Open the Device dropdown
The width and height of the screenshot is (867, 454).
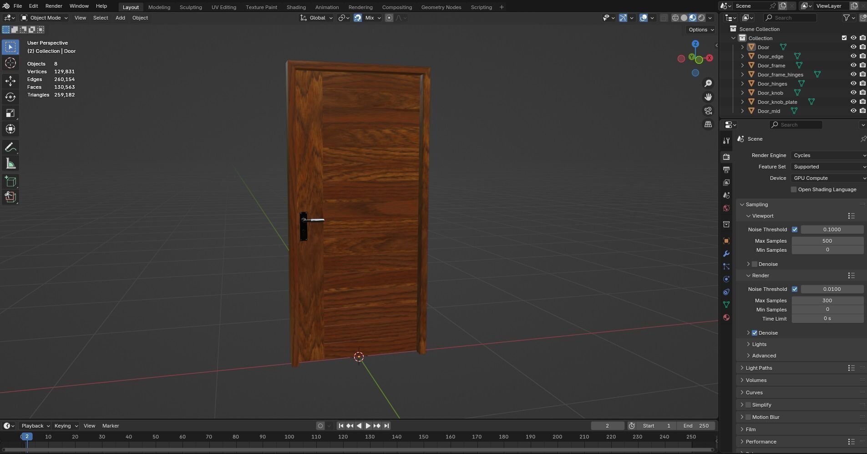(829, 178)
